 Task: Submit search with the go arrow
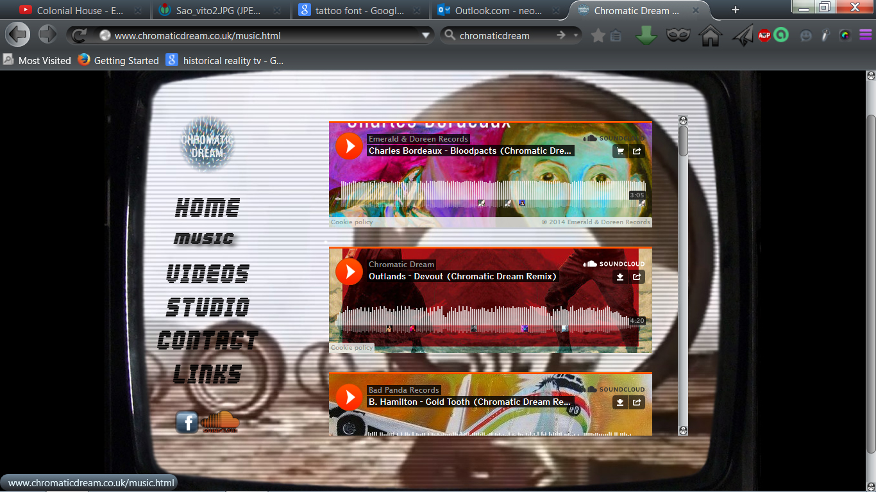pyautogui.click(x=561, y=36)
